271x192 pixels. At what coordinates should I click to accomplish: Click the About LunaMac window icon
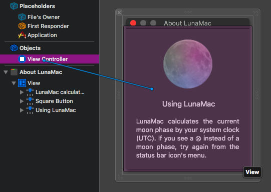(14, 72)
